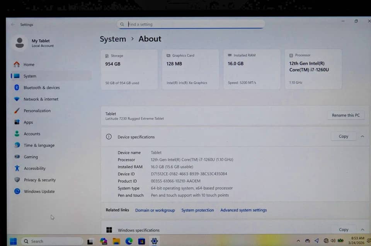Image resolution: width=371 pixels, height=246 pixels.
Task: Open File Explorer from the taskbar
Action: click(x=116, y=241)
